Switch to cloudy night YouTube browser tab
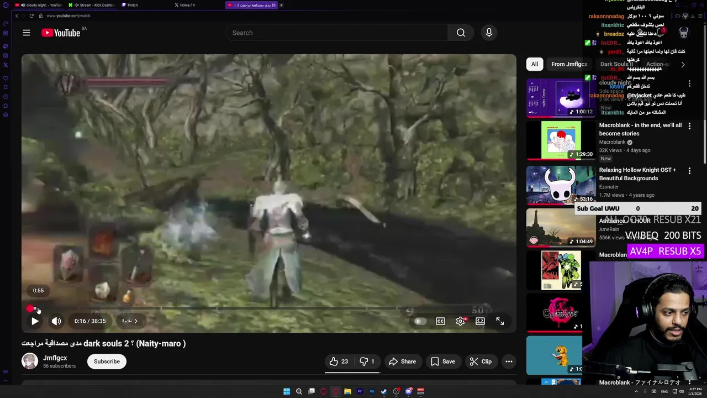This screenshot has width=707, height=398. click(38, 5)
